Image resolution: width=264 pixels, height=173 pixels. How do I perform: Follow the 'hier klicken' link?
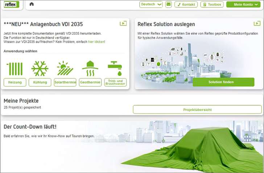(x=96, y=42)
